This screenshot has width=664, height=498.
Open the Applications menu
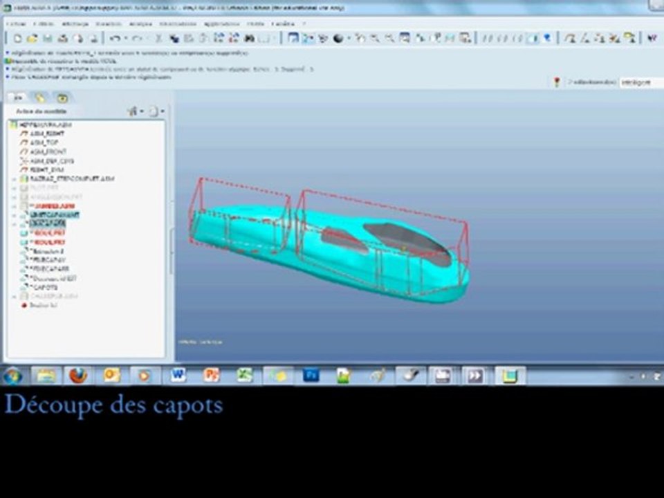(221, 24)
